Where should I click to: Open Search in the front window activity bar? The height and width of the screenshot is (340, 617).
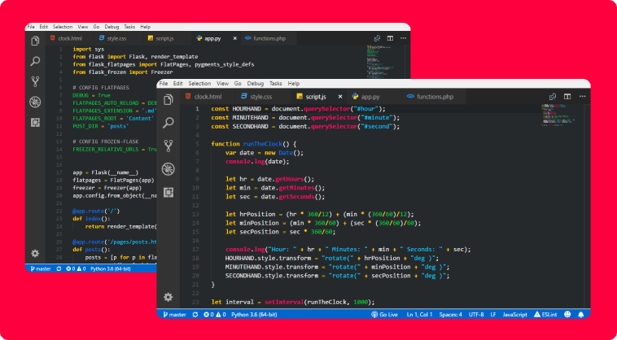(x=168, y=122)
